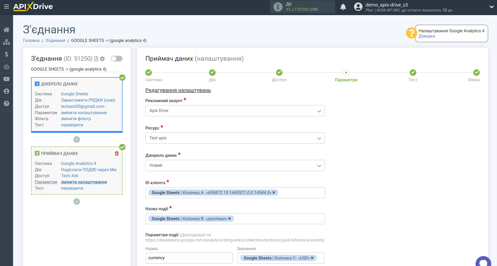Screen dimensions: 497x266
Task: Click the Tech Avb access link
Action: [70, 176]
